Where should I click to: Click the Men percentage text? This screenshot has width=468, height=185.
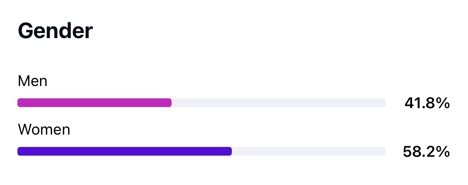click(x=427, y=104)
